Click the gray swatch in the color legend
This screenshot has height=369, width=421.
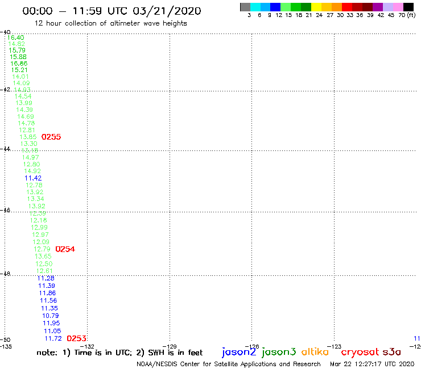tap(245, 7)
